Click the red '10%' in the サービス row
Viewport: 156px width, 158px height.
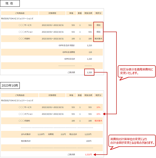[x=98, y=107]
